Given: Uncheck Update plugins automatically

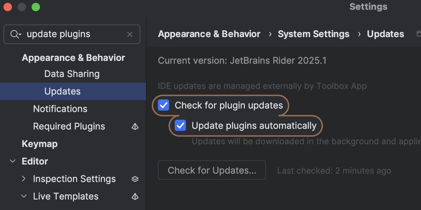Looking at the screenshot, I should 180,126.
